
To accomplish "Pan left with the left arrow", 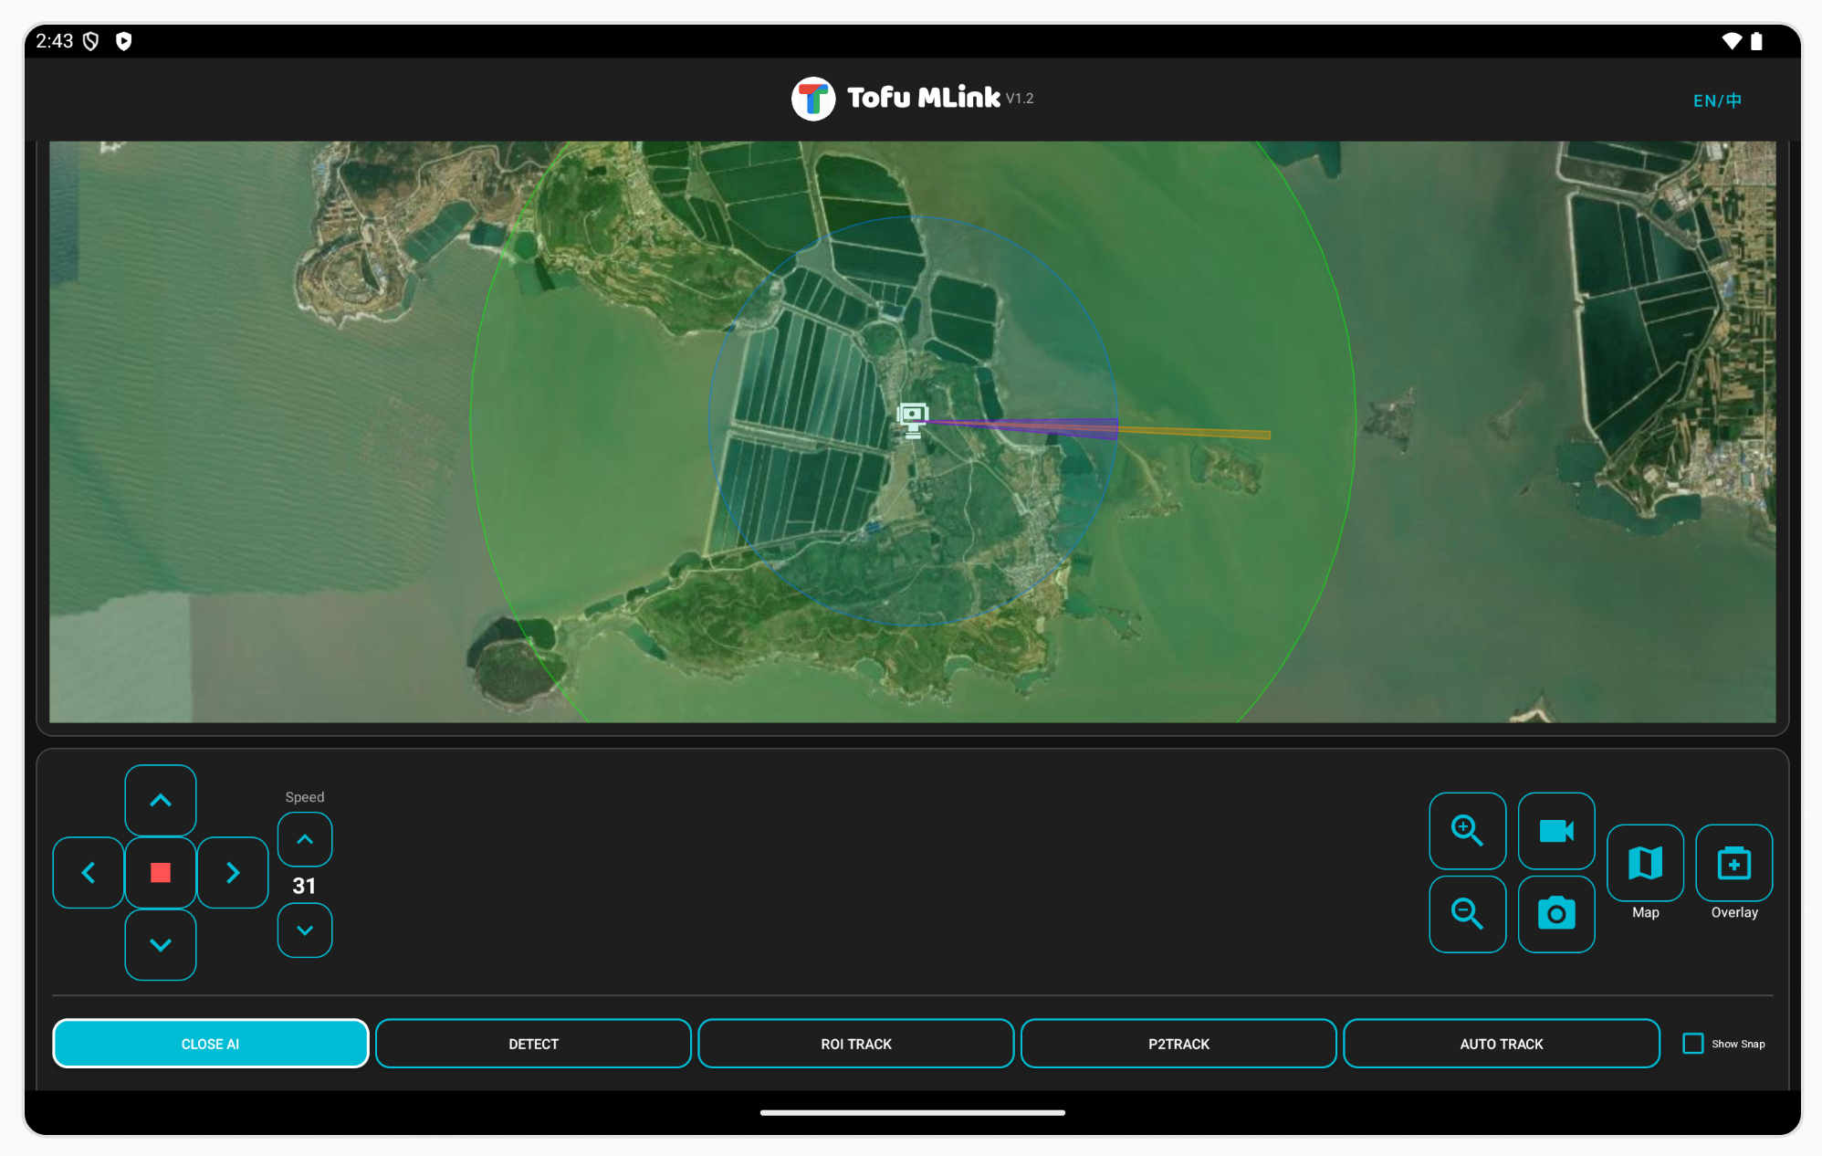I will click(89, 873).
